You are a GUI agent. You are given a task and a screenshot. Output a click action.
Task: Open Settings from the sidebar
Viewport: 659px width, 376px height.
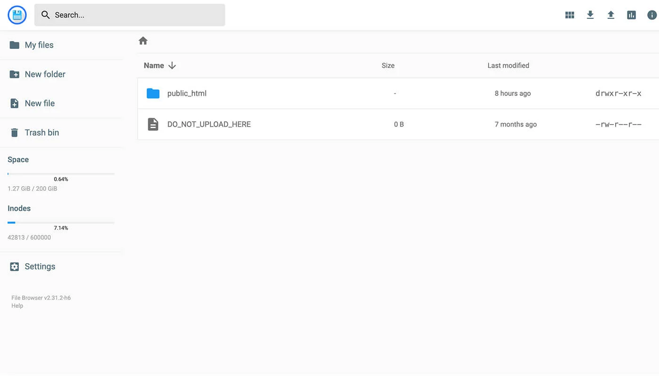tap(40, 266)
